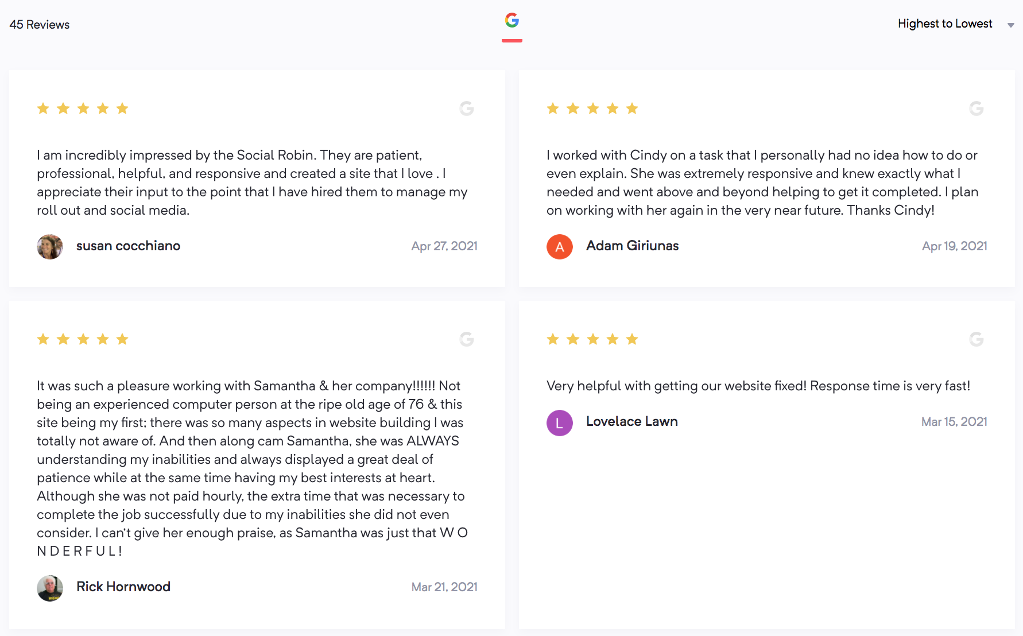Click the sort dropdown arrow
1023x636 pixels.
pos(1010,25)
